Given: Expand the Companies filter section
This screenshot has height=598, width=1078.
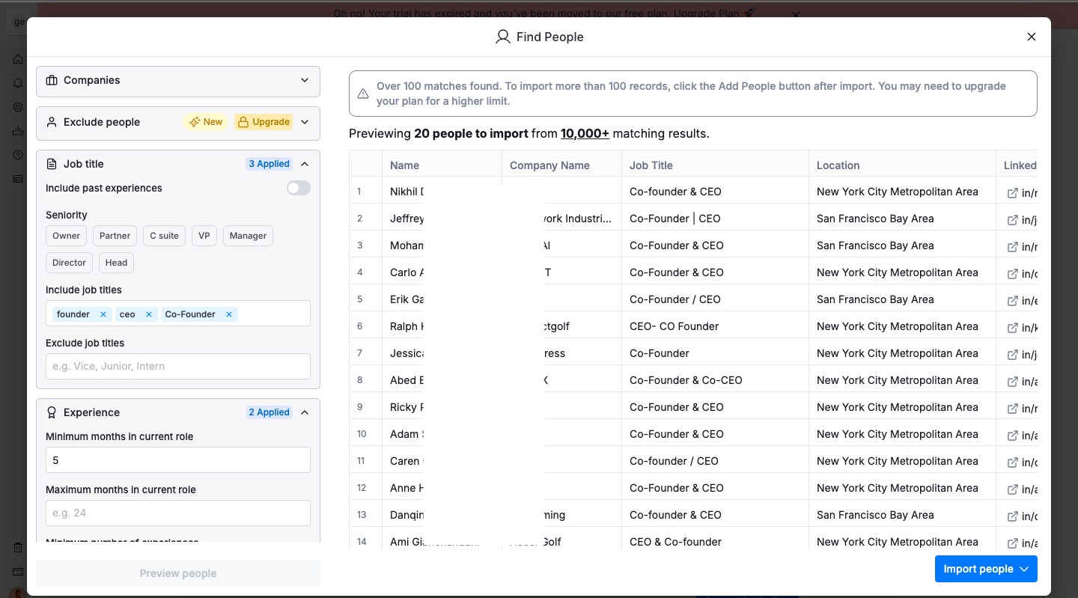Looking at the screenshot, I should [305, 80].
